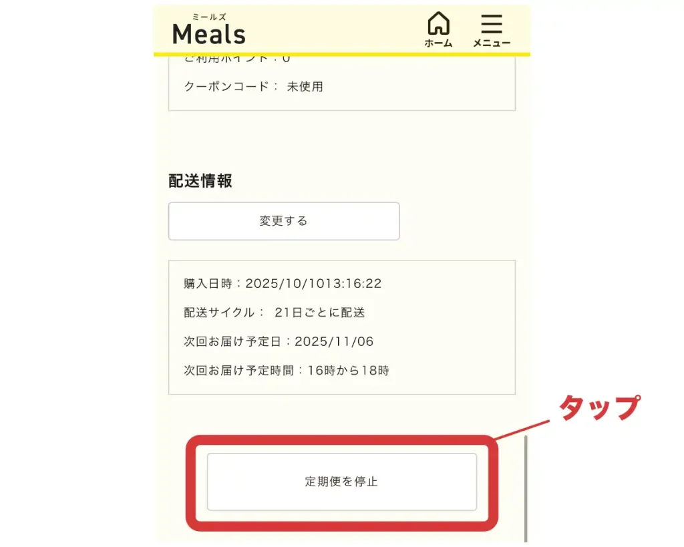Tap the ホーム label under the house
Screen dimensions: 684x547
click(438, 43)
